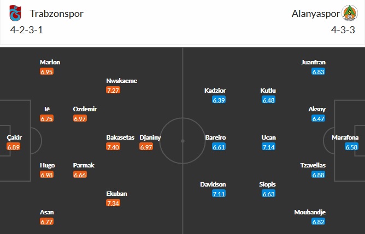Click Tzavellas's 6.88 rating badge
Viewport: 365px width, 234px height.
pyautogui.click(x=319, y=175)
